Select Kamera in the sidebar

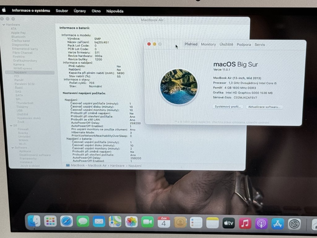(x=19, y=64)
